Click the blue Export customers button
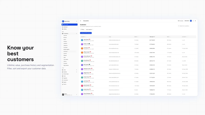Viewport: 205px width, 115px height. (x=86, y=33)
